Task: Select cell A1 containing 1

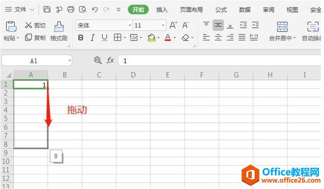Action: (x=31, y=84)
